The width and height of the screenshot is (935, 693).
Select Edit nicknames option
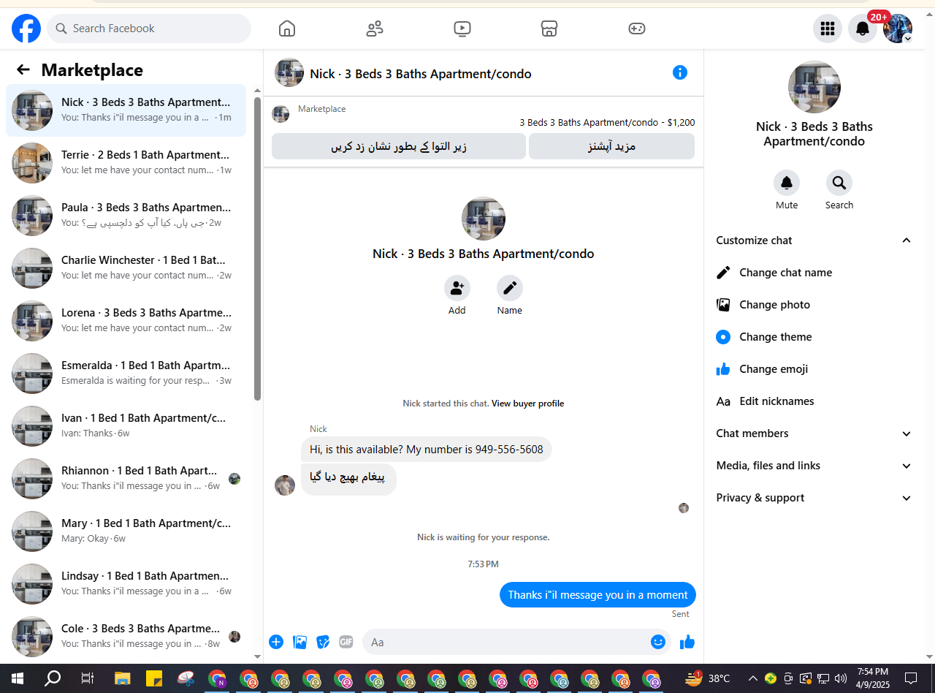814,401
